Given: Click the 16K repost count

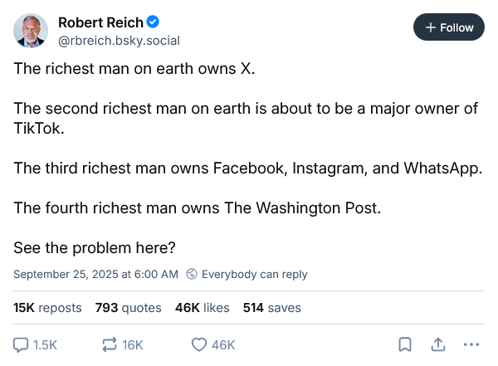Looking at the screenshot, I should [133, 344].
